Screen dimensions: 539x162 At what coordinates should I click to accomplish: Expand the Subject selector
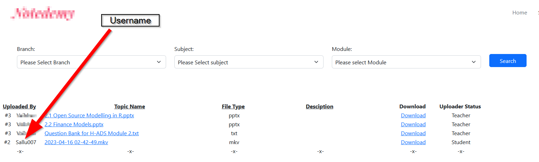pyautogui.click(x=249, y=62)
